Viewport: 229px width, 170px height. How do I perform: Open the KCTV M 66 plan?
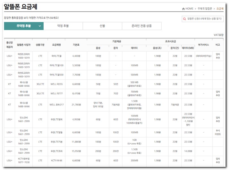tap(56, 161)
